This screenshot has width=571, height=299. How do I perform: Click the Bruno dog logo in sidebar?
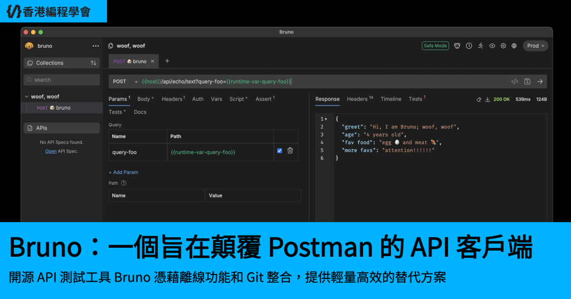[x=29, y=46]
